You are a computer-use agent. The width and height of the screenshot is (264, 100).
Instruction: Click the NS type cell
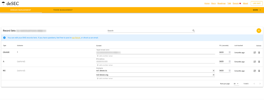[4, 71]
